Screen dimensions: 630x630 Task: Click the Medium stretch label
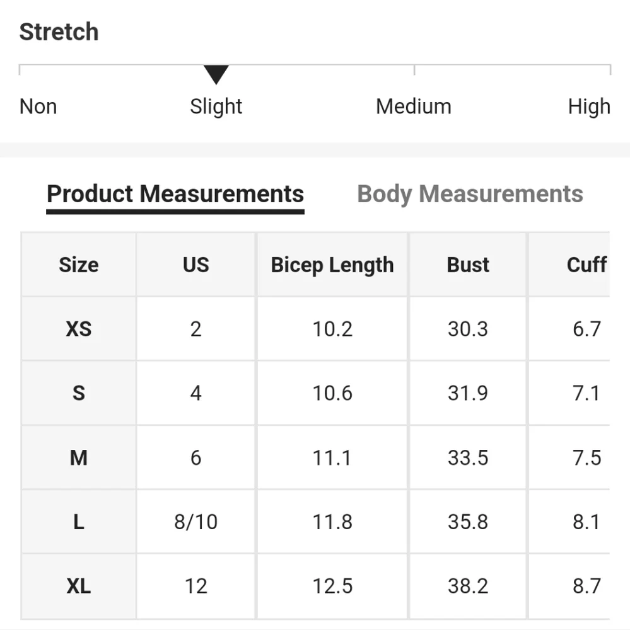click(x=413, y=106)
